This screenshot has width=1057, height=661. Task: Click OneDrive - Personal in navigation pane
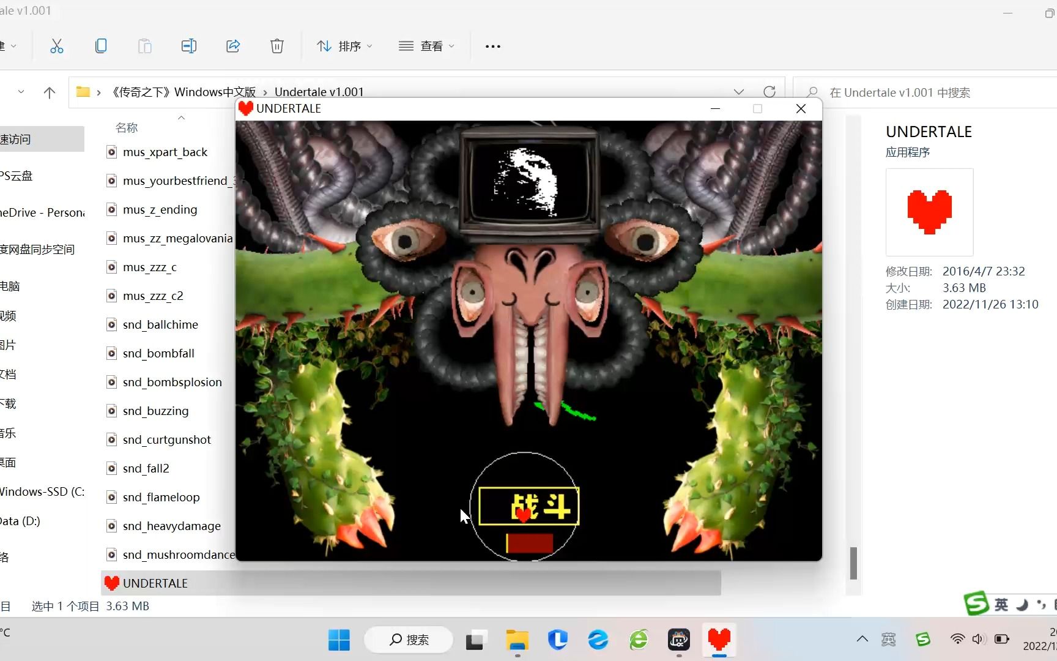tap(42, 212)
